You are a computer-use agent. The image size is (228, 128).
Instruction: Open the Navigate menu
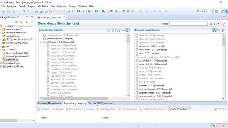coord(12,6)
